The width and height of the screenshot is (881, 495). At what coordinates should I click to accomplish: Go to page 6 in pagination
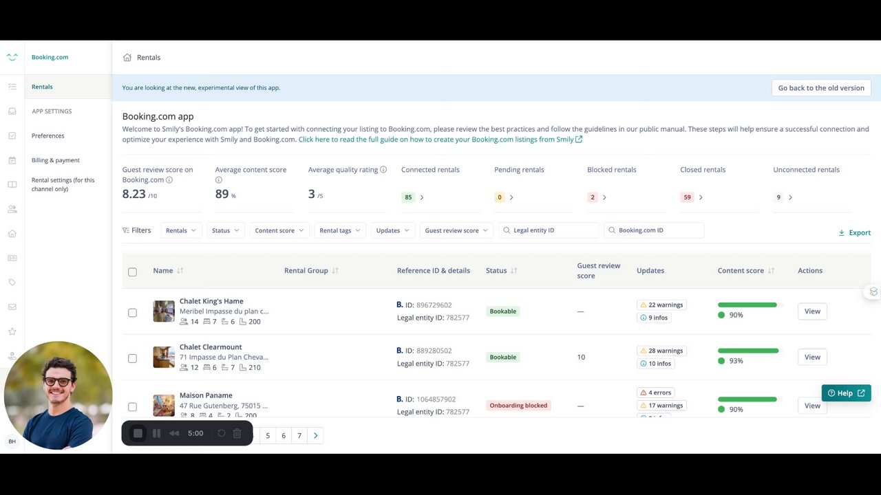[x=284, y=435]
